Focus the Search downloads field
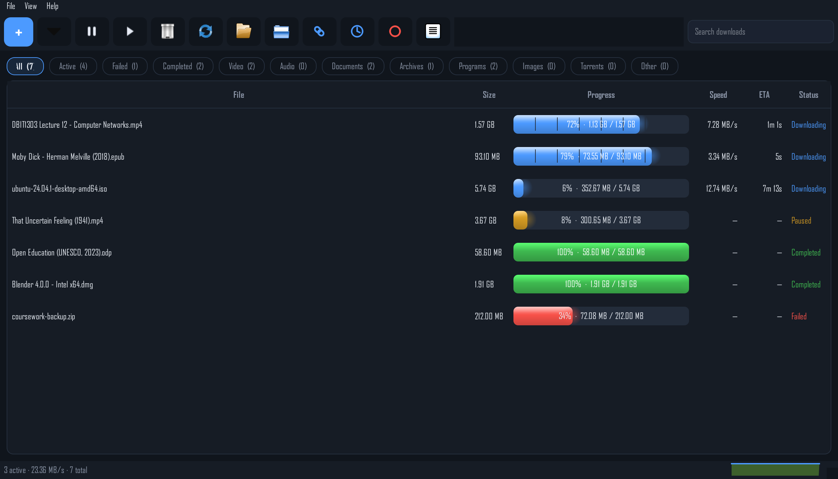 coord(761,32)
